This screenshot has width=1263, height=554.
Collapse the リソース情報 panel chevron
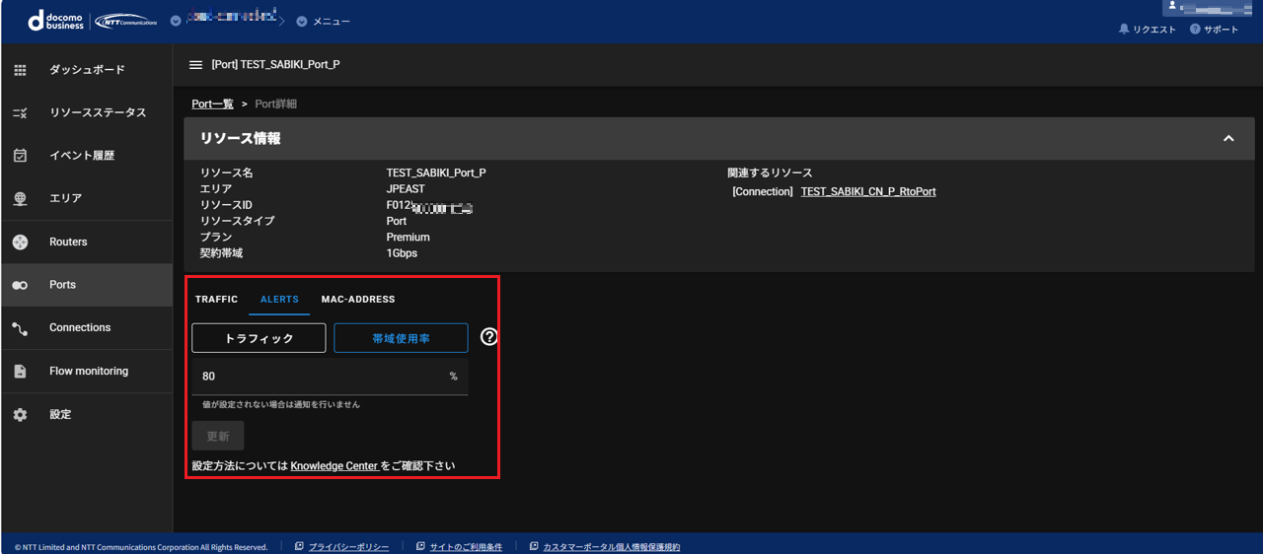pos(1228,139)
